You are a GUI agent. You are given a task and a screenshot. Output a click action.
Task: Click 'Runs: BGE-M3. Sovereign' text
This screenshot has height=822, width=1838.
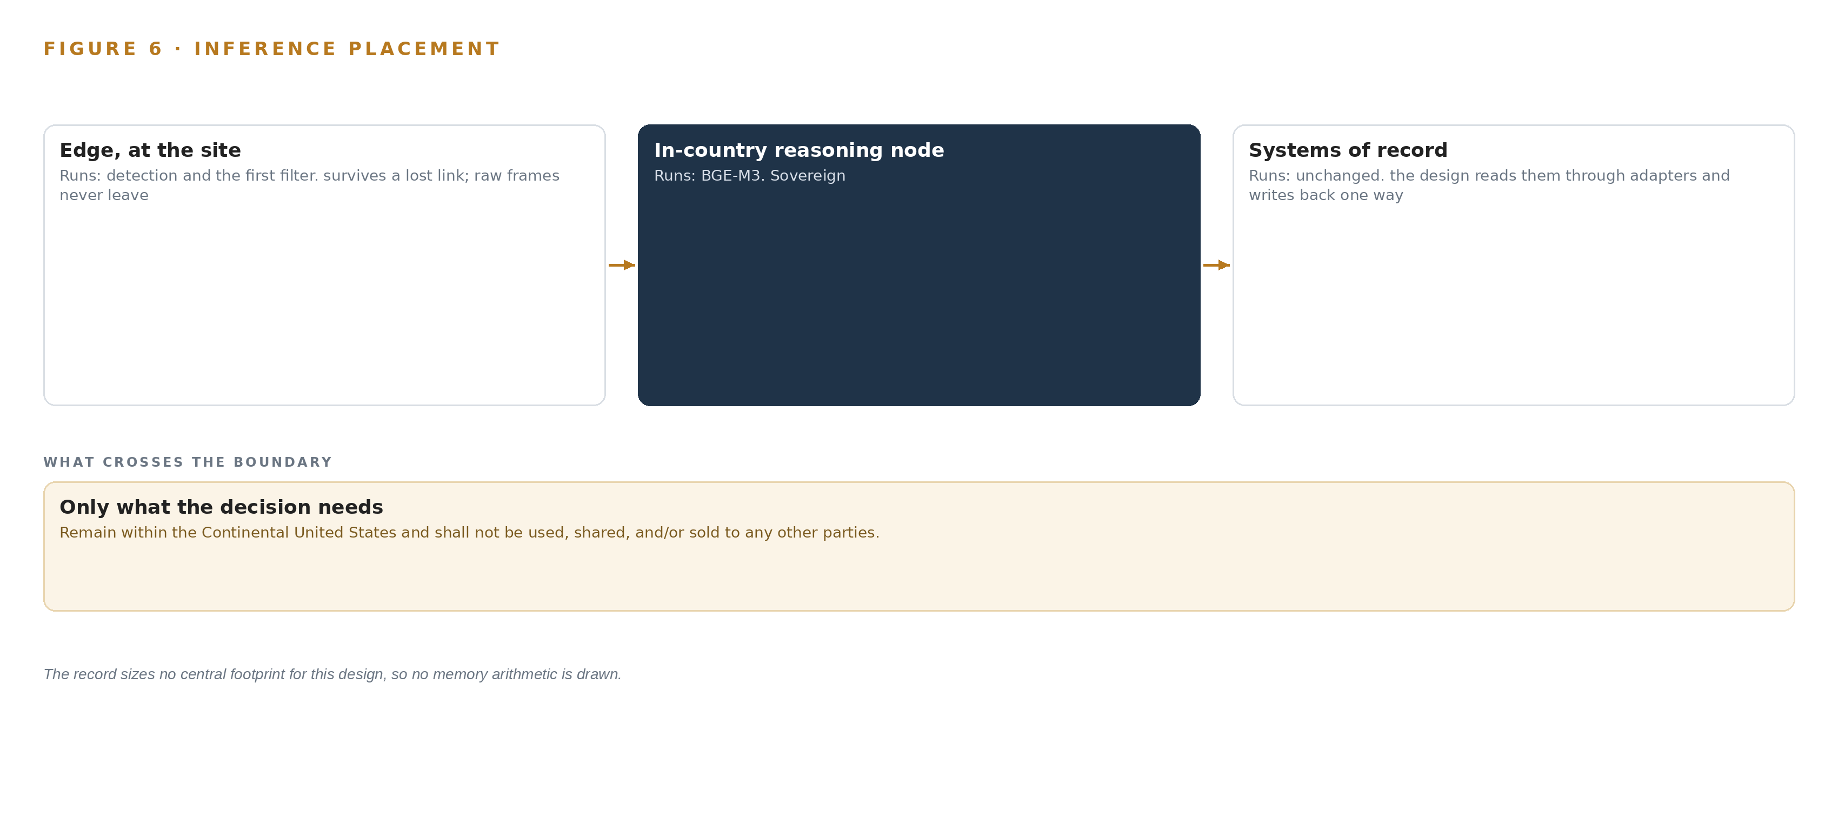coord(749,176)
